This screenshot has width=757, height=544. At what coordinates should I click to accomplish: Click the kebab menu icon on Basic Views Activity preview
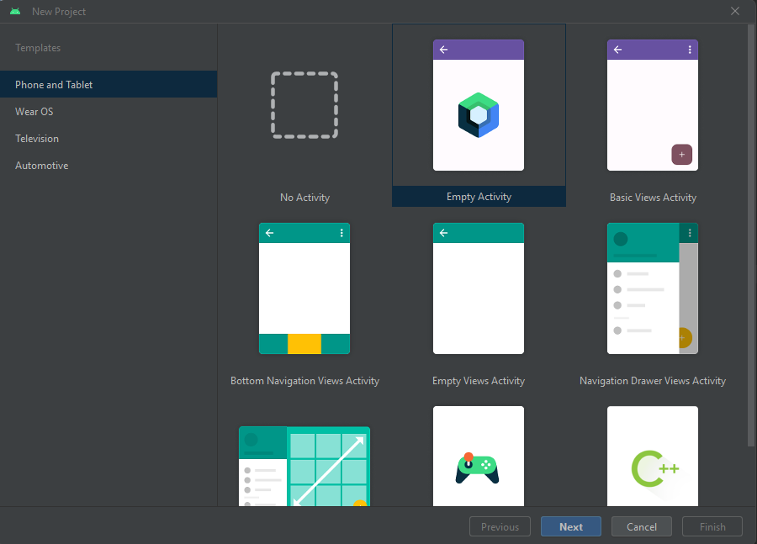[x=690, y=50]
